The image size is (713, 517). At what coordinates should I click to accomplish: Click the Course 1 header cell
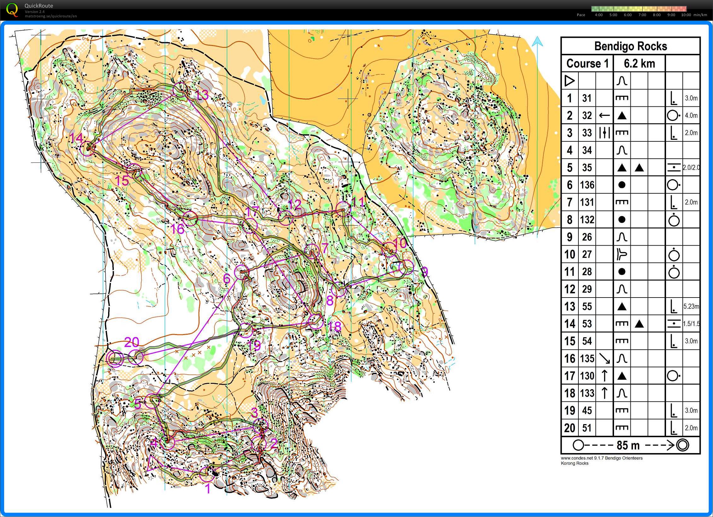point(587,64)
